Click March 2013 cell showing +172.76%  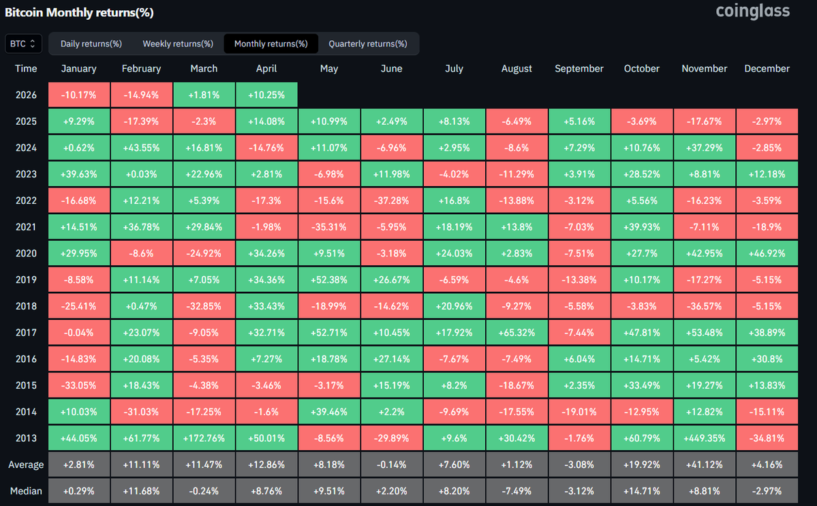(x=204, y=438)
